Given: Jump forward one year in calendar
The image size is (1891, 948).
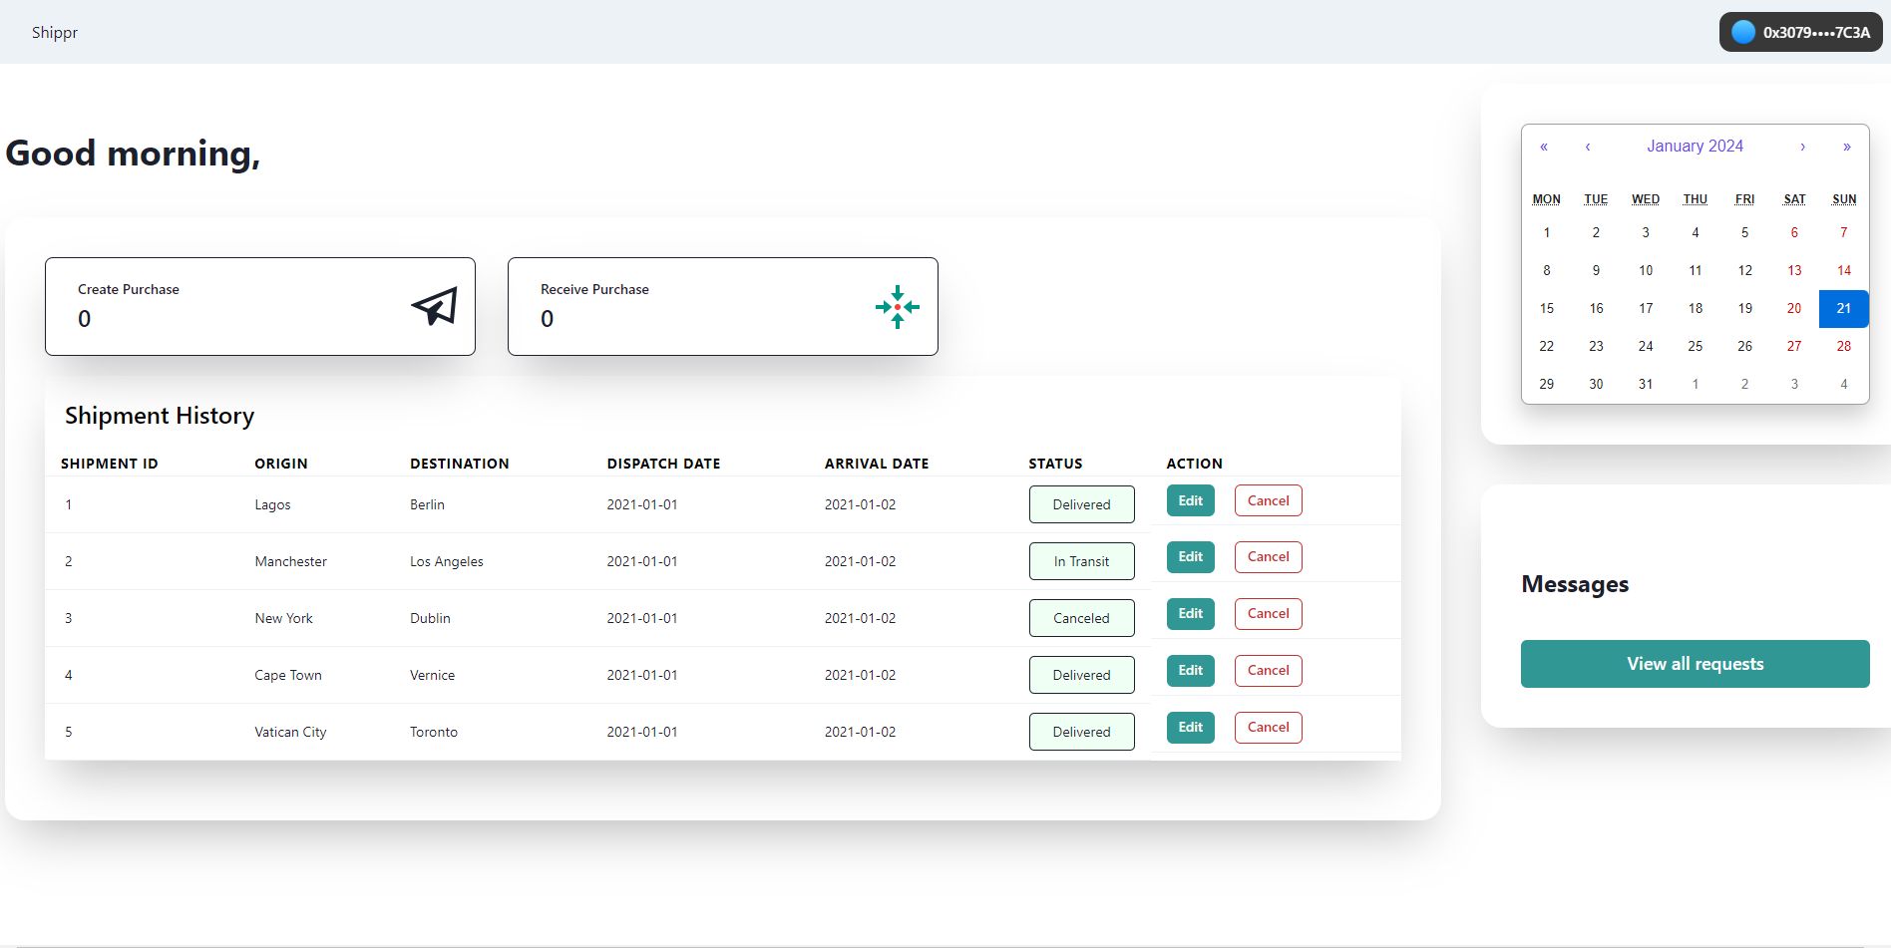Looking at the screenshot, I should (1847, 147).
